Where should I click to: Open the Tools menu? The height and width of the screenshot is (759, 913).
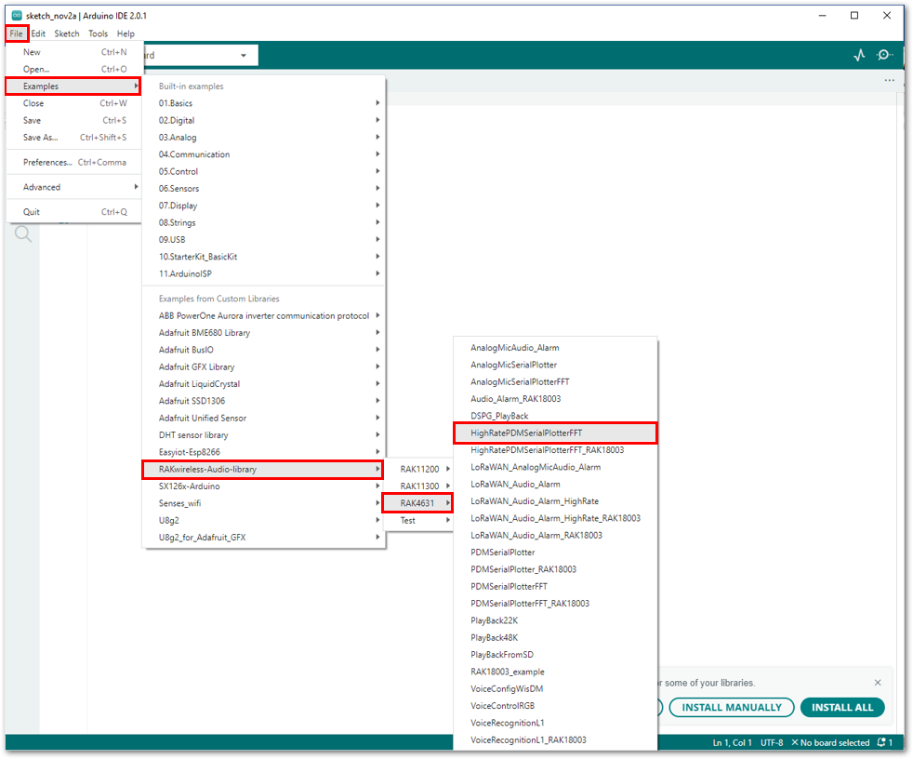98,33
